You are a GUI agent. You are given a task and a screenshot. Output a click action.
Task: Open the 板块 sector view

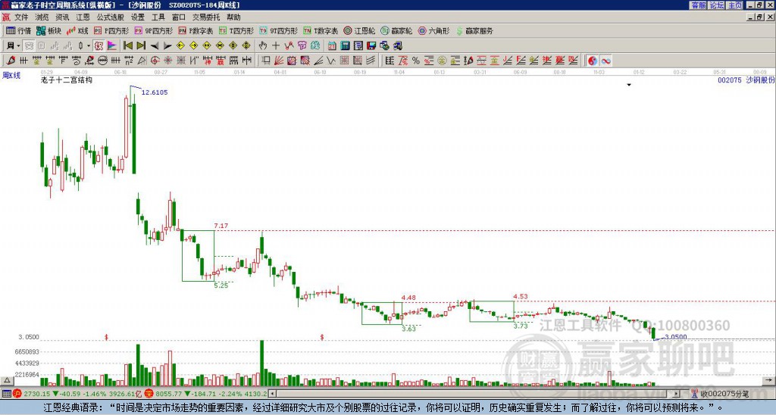point(49,30)
